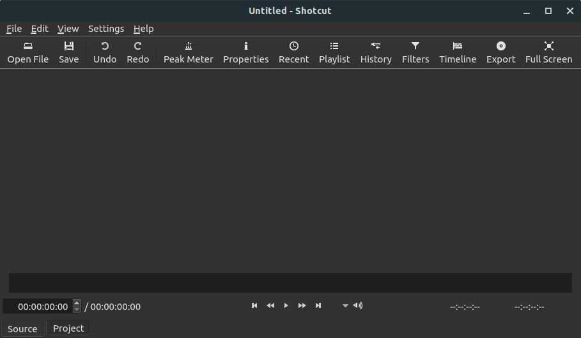581x338 pixels.
Task: Open the File menu
Action: 14,29
